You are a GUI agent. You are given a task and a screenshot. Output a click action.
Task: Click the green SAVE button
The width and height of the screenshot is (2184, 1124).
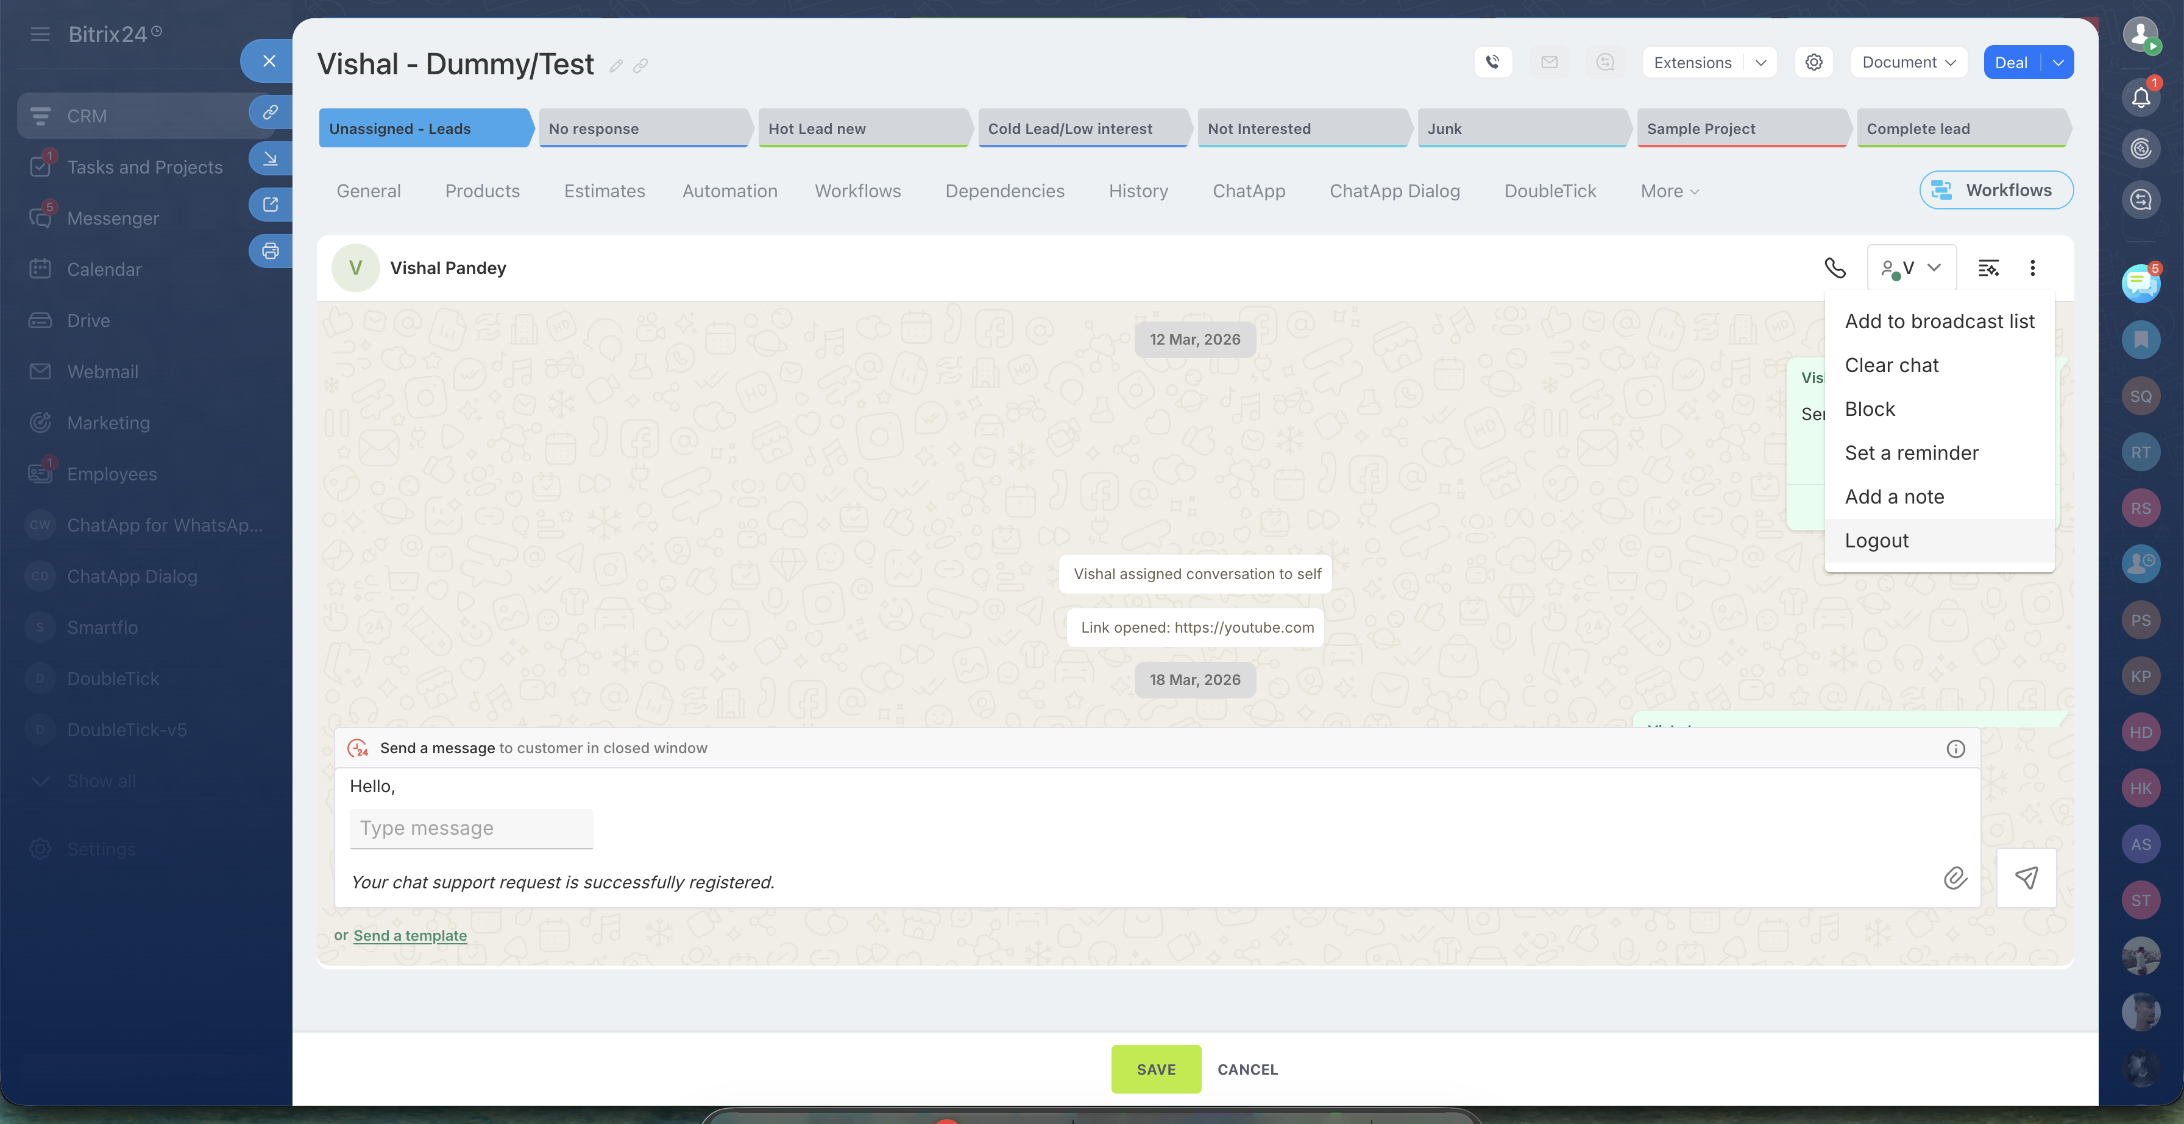pos(1155,1069)
